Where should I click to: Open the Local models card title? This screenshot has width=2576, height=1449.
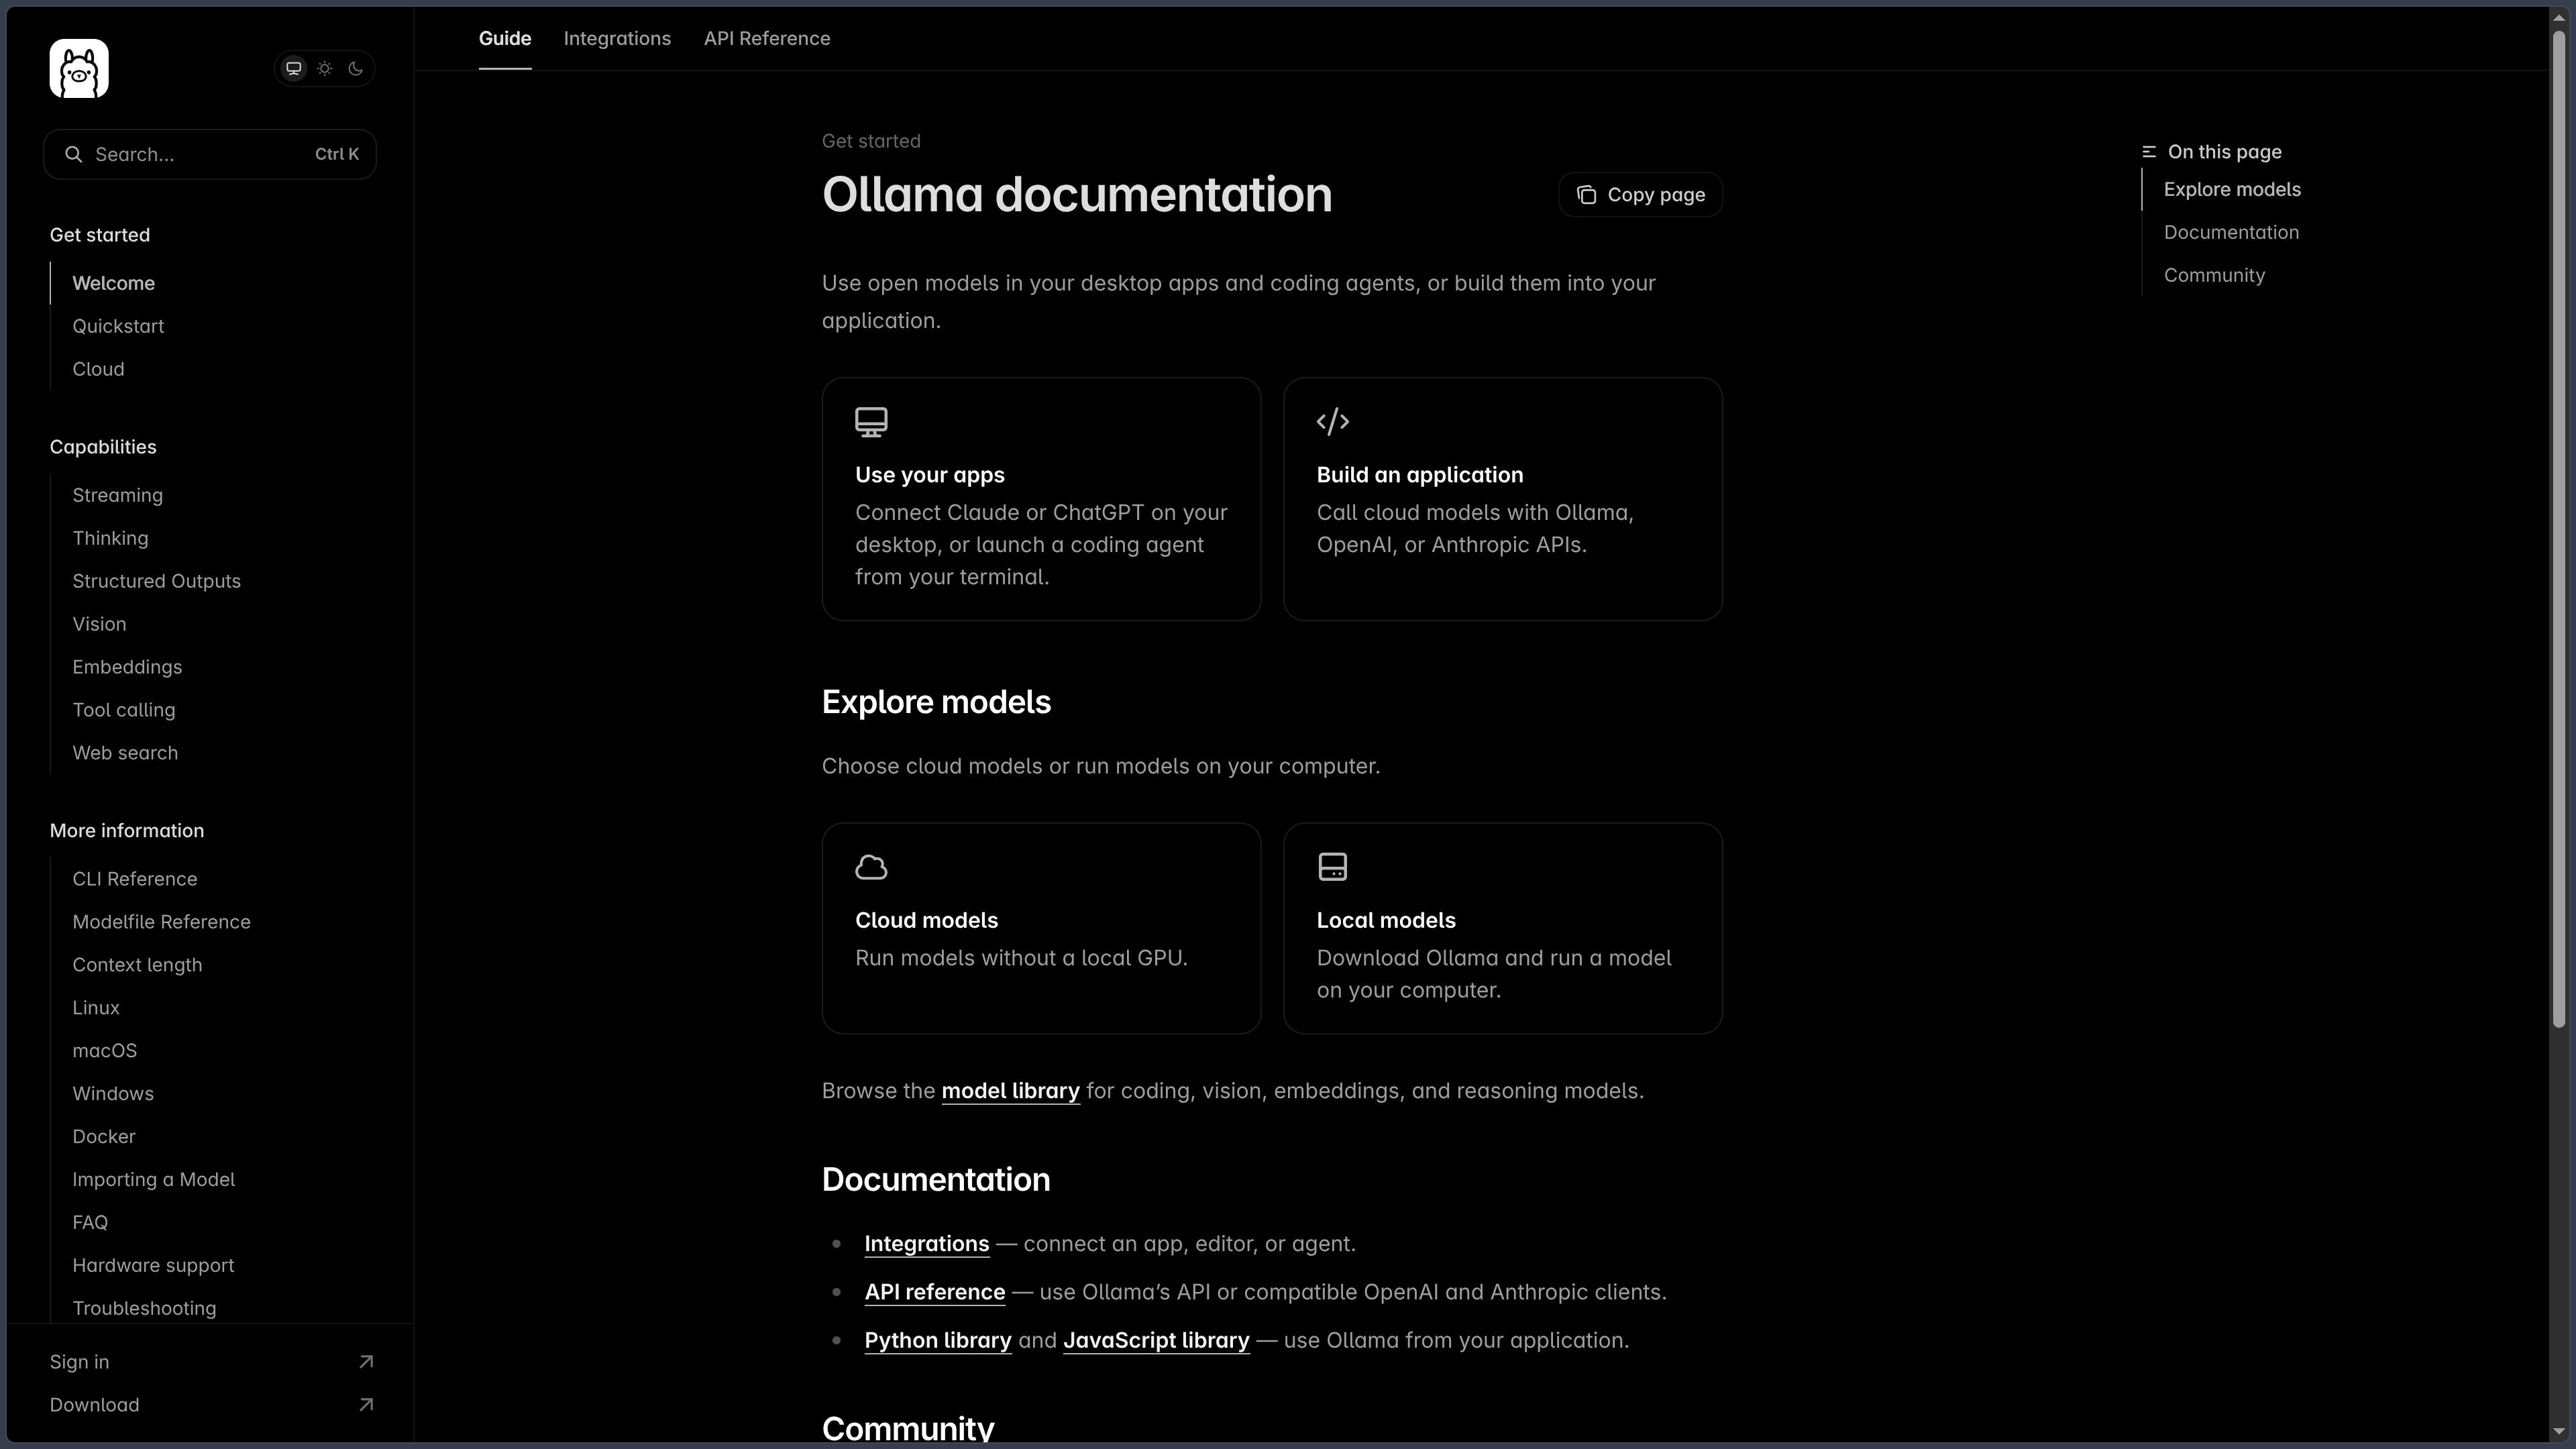[x=1386, y=921]
